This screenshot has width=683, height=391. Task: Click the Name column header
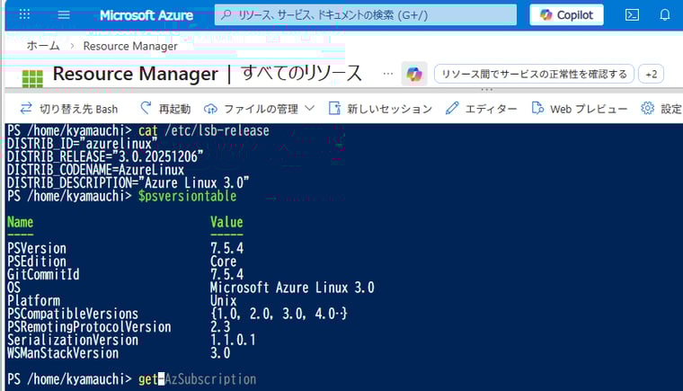point(20,222)
